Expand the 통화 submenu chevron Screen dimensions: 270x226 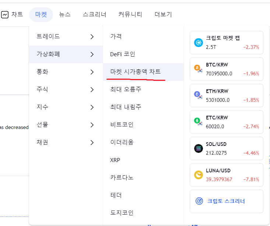coord(92,72)
